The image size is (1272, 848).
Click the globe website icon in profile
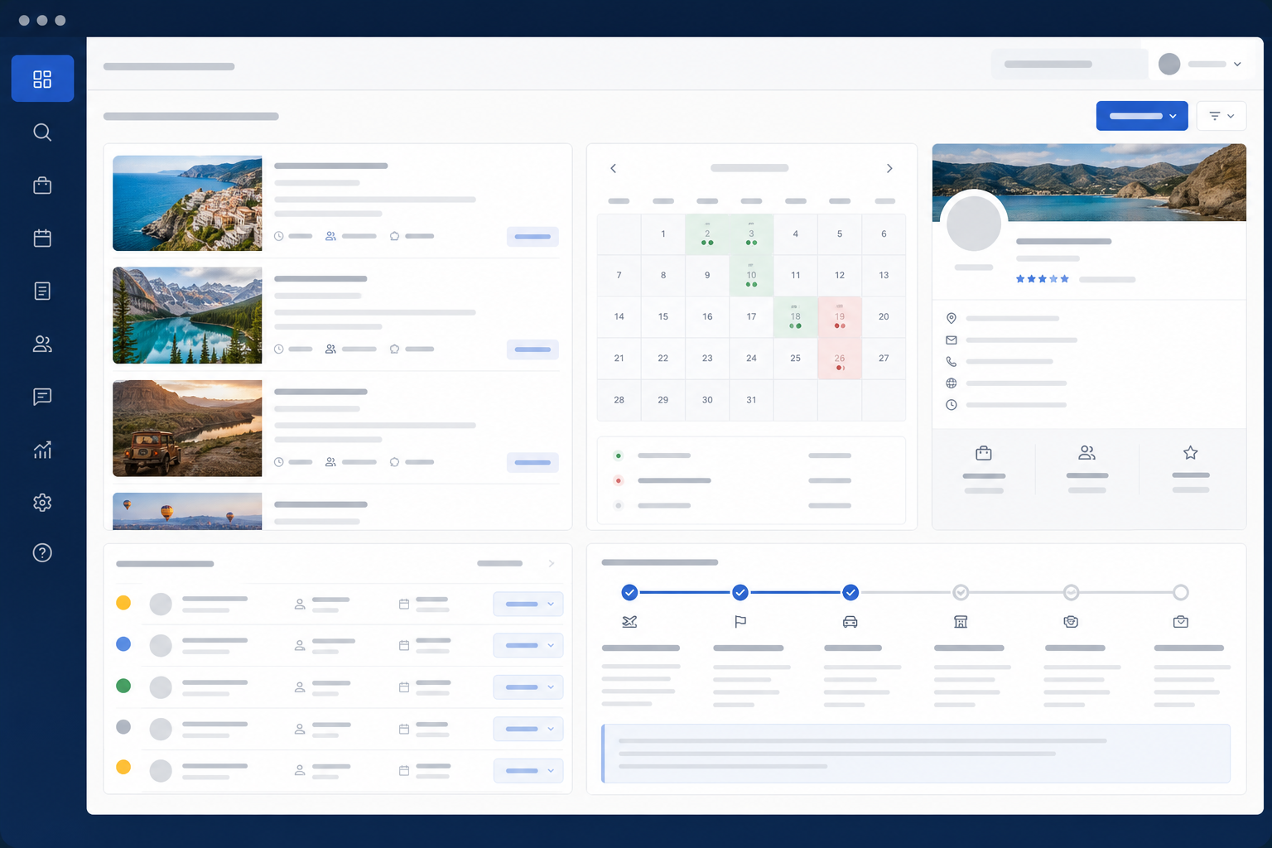[952, 383]
